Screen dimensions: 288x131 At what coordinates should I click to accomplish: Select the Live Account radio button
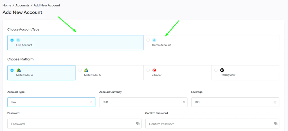pyautogui.click(x=12, y=40)
